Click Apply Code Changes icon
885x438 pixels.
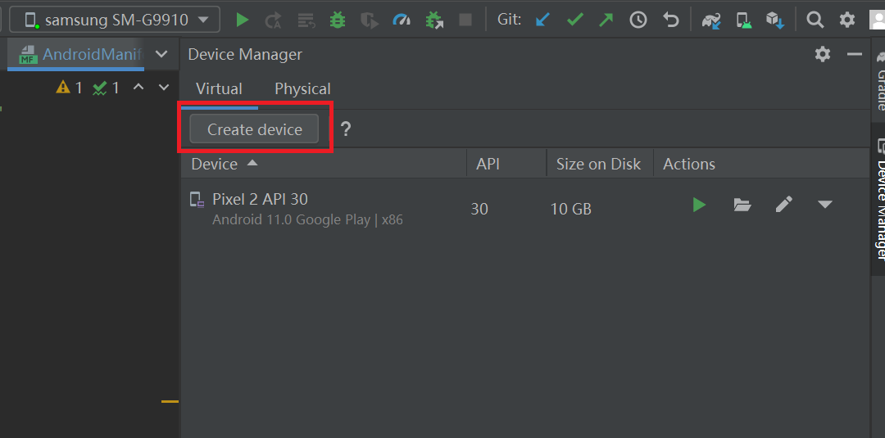(306, 20)
